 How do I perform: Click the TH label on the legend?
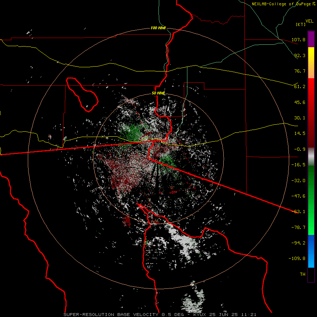pos(303,274)
